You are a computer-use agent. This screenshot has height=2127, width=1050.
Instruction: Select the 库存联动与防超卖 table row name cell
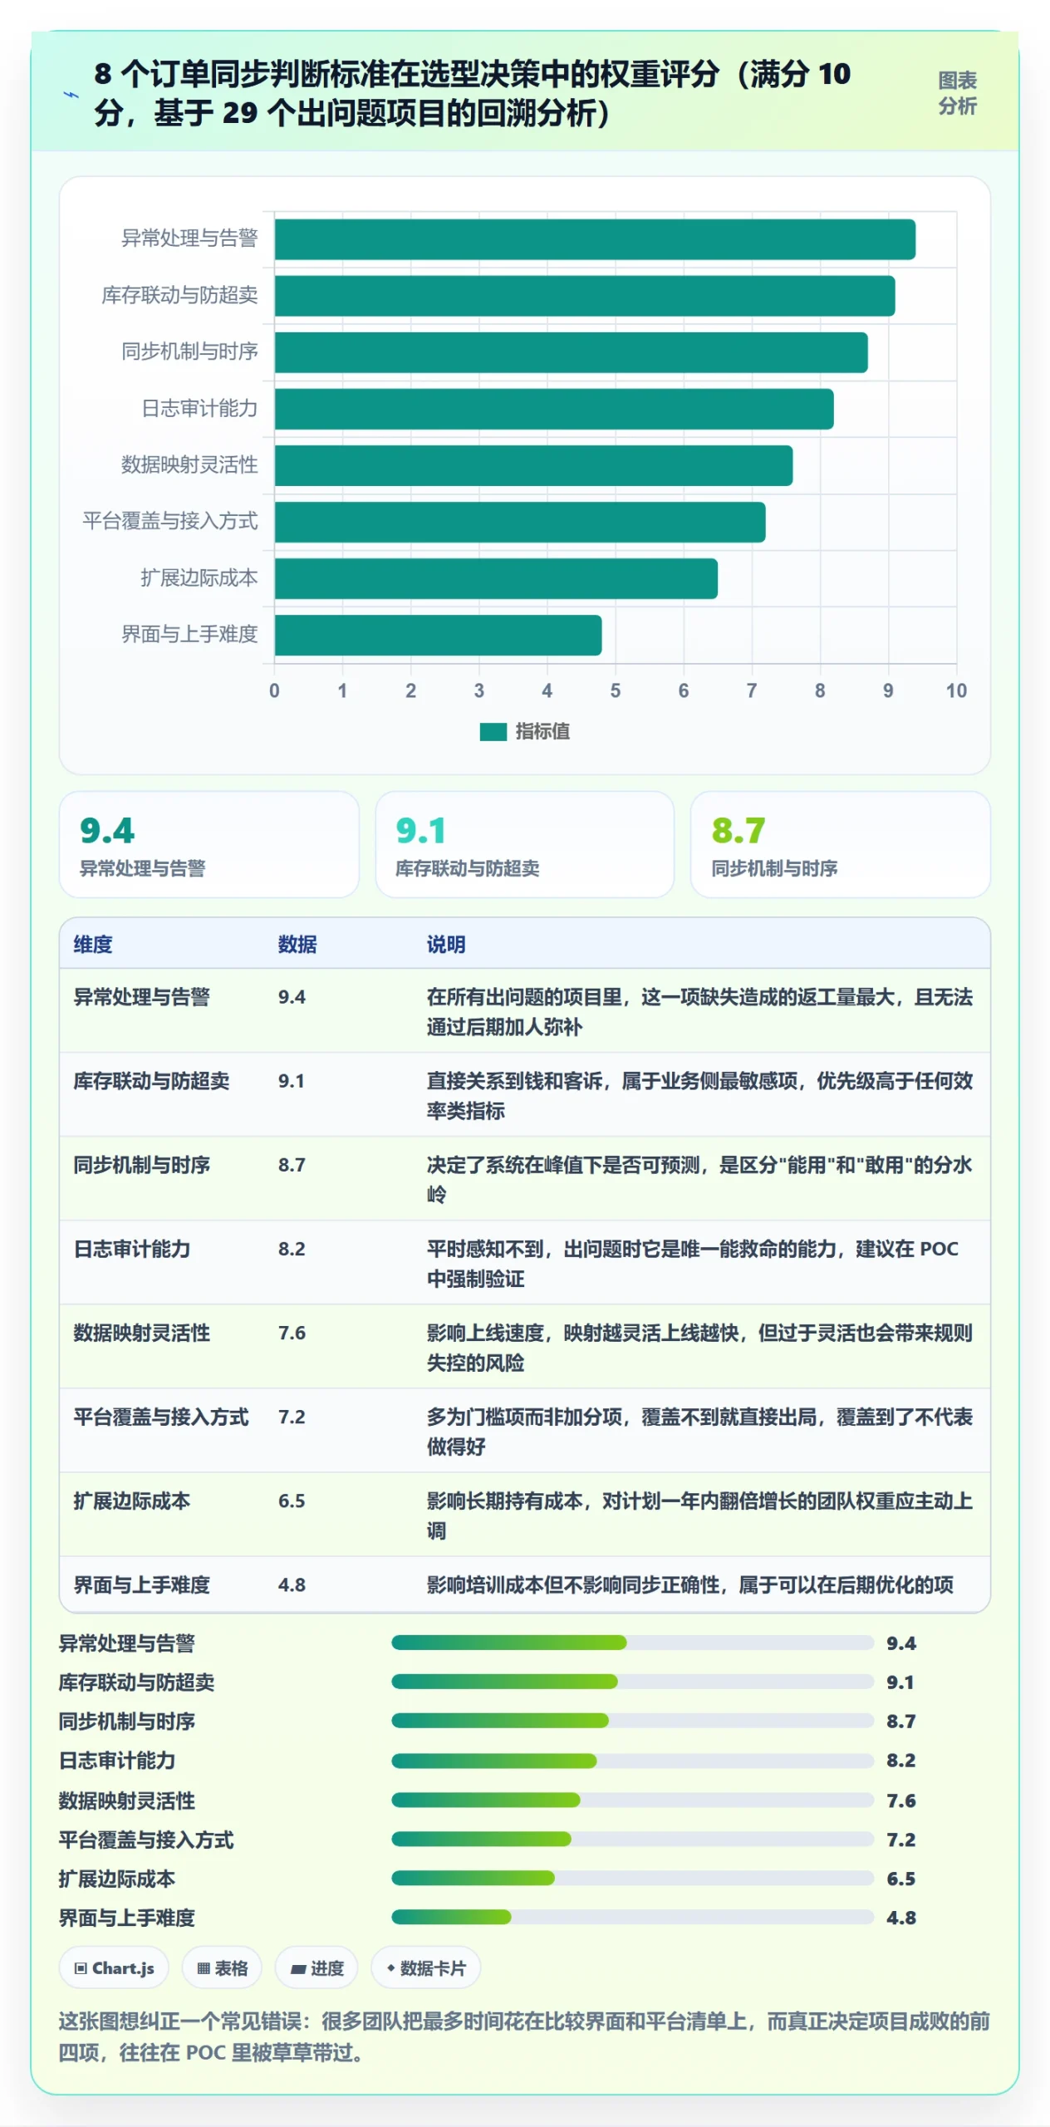[151, 1080]
